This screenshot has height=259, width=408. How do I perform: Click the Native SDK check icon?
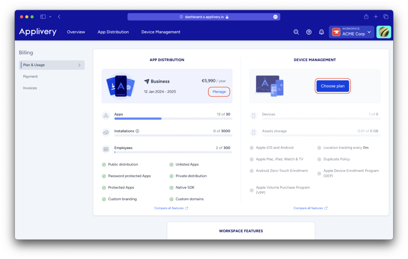click(x=171, y=187)
